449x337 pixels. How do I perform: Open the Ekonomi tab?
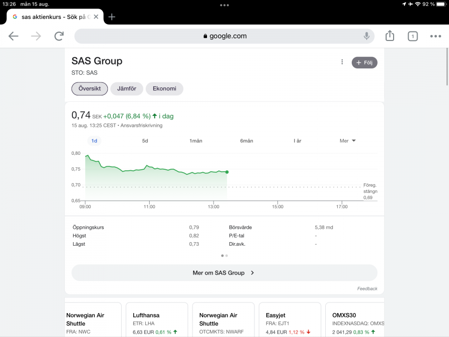click(165, 89)
